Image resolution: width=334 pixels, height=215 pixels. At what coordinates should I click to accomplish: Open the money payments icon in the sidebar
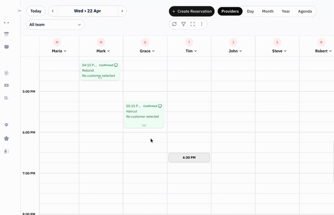[x=6, y=85]
